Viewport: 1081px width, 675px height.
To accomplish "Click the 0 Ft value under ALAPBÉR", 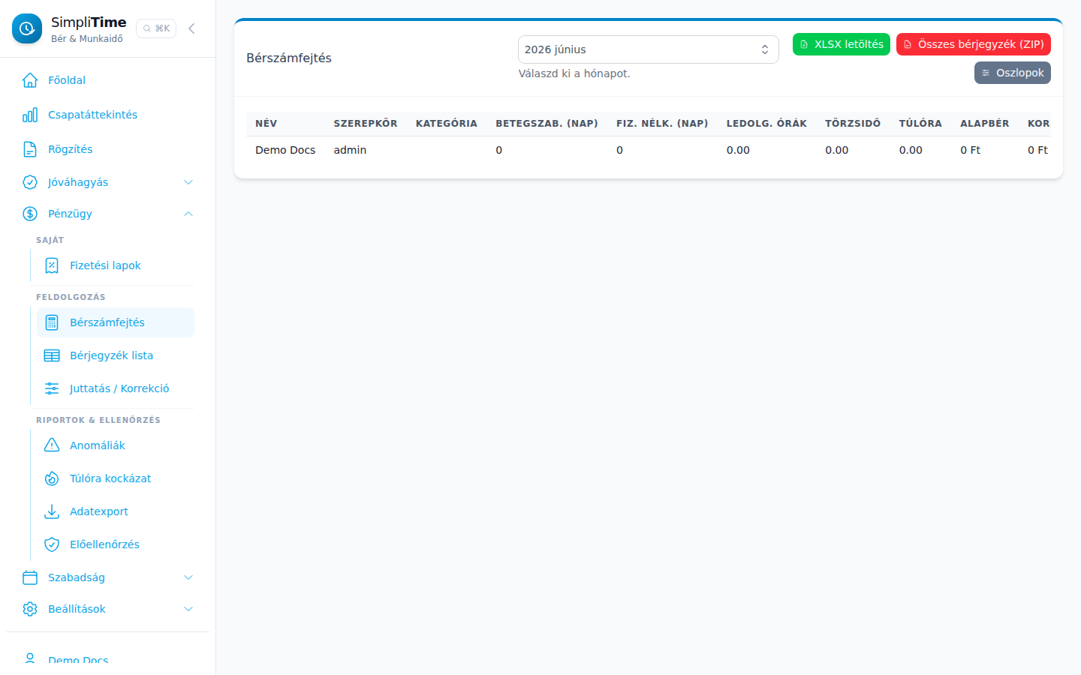I will [x=970, y=150].
